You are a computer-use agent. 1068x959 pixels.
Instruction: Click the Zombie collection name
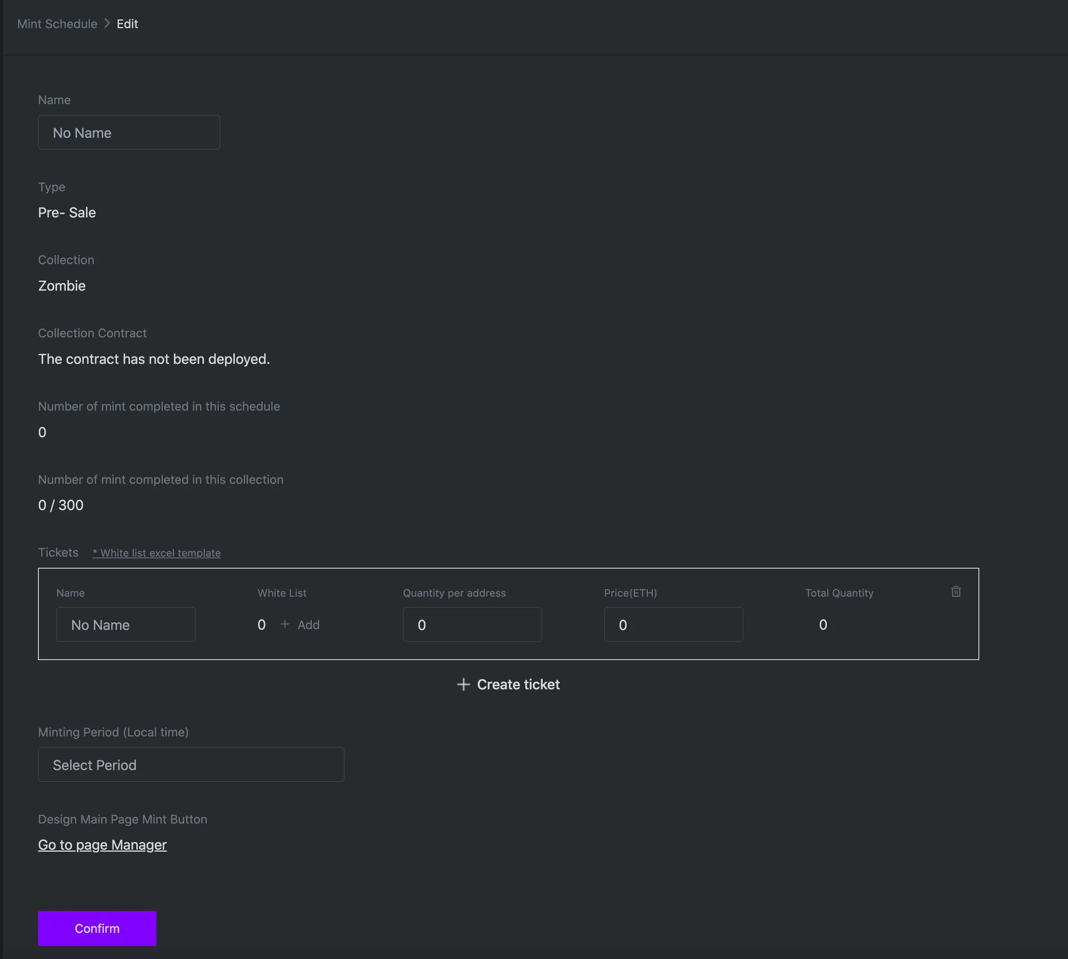tap(62, 286)
